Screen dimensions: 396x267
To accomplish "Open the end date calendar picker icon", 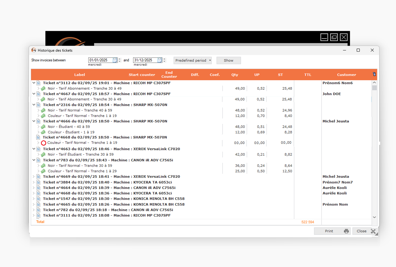I will pos(160,60).
